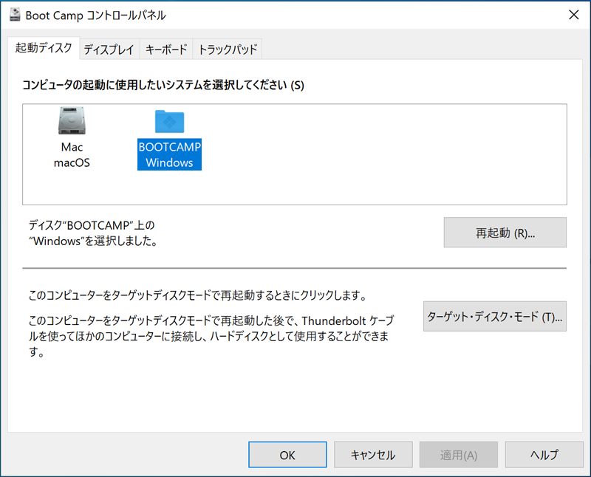Confirm with the OK button

pos(287,455)
